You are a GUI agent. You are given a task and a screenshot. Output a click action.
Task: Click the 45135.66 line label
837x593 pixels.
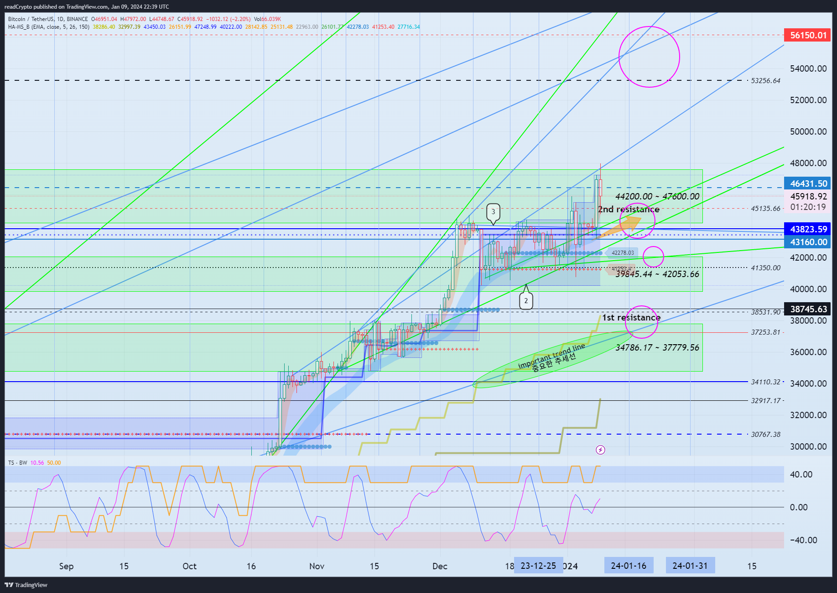[x=765, y=209]
